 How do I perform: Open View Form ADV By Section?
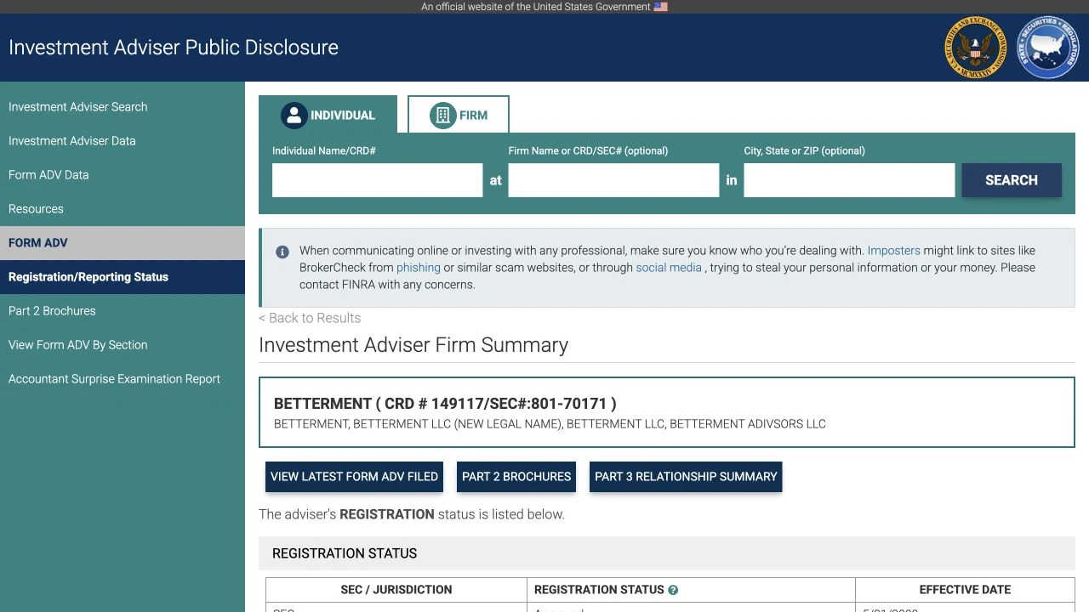(123, 345)
